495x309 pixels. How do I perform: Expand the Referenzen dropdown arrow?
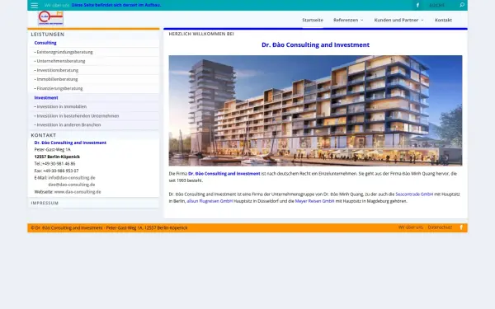click(362, 20)
